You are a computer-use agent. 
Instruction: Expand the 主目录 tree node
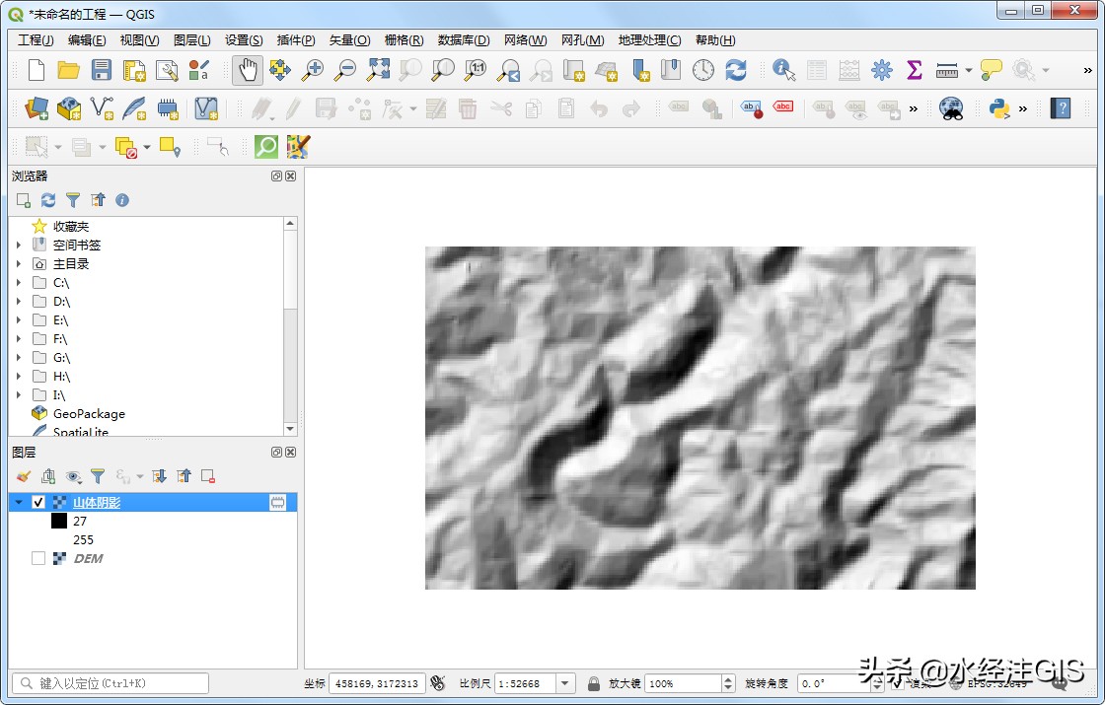pos(19,264)
